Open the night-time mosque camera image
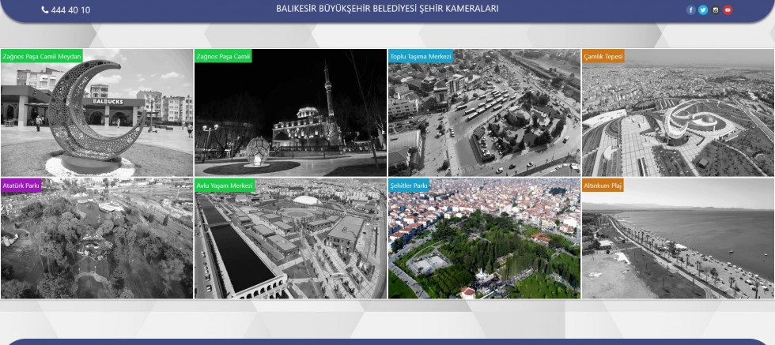This screenshot has height=345, width=775. (290, 118)
